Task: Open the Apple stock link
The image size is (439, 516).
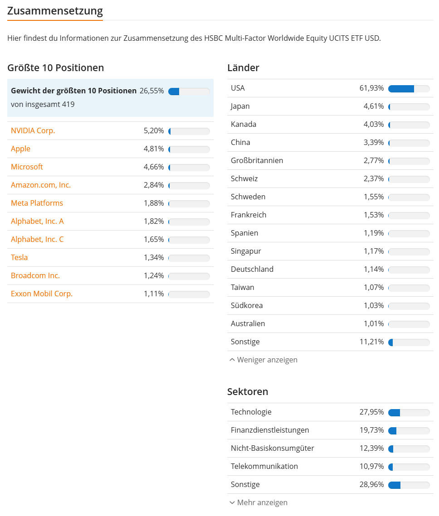Action: 20,149
